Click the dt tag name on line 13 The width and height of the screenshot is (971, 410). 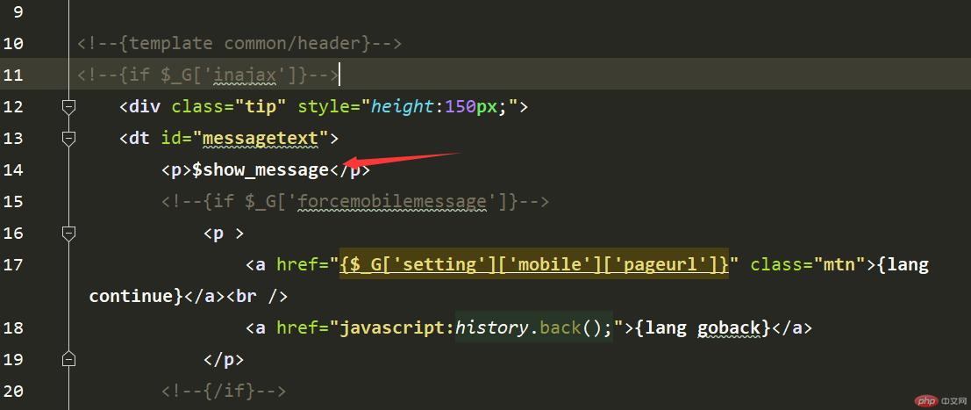[x=140, y=139]
